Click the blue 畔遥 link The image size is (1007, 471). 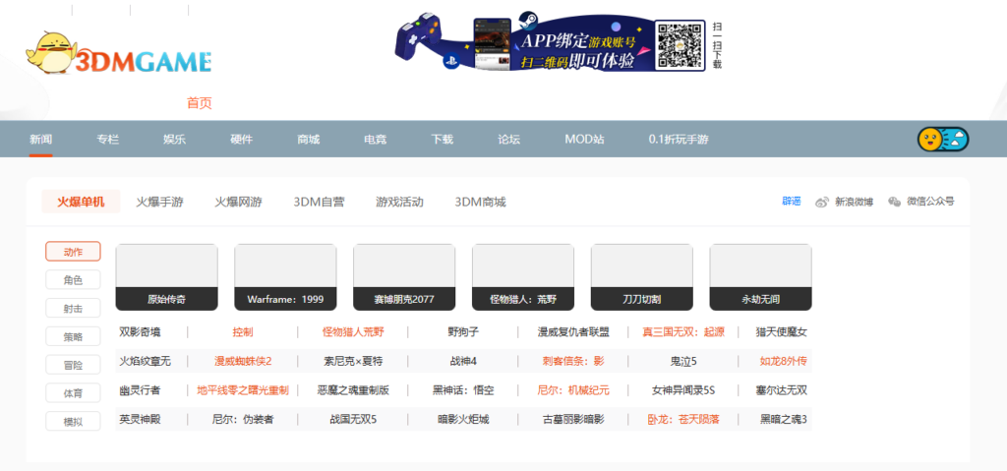792,202
